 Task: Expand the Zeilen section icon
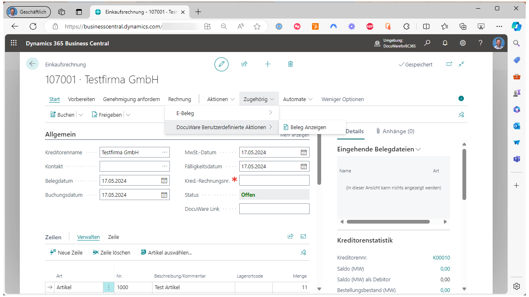(303, 236)
